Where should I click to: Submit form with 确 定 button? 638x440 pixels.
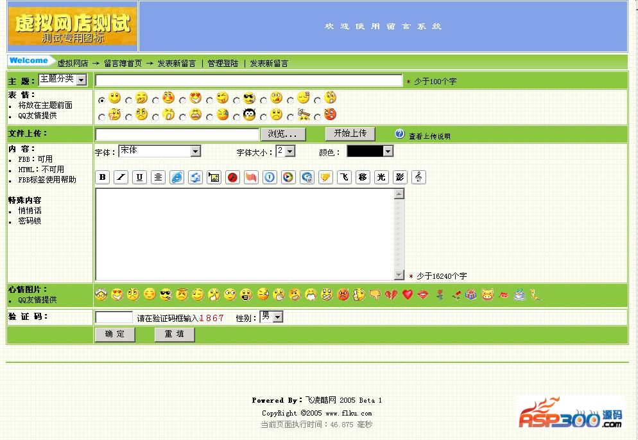click(115, 334)
